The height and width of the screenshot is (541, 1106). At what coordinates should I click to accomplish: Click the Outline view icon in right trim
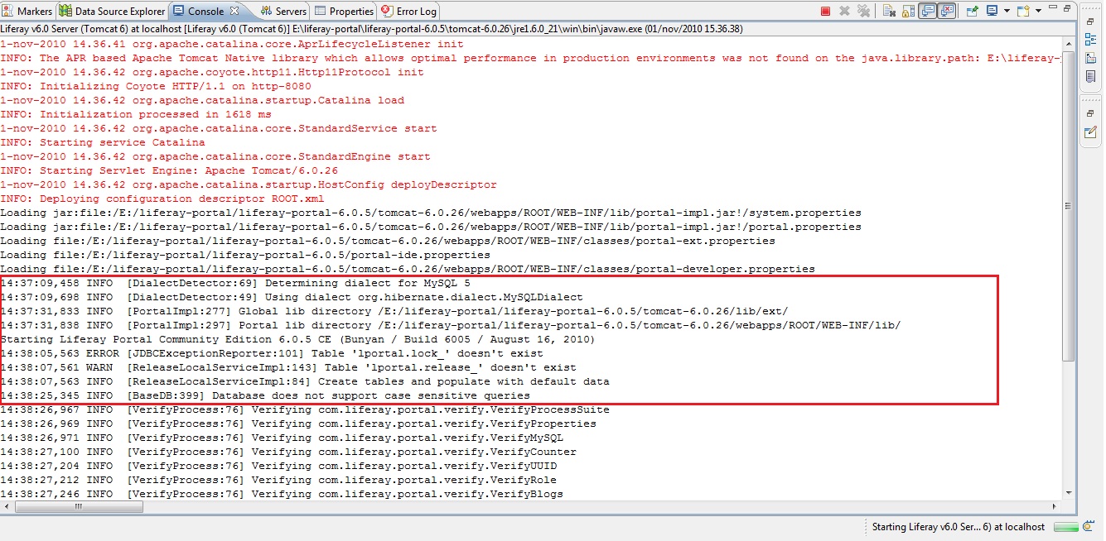[1090, 40]
